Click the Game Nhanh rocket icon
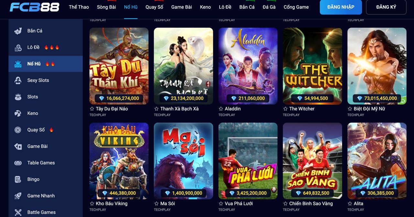Viewport: 414px width, 217px height. point(18,196)
